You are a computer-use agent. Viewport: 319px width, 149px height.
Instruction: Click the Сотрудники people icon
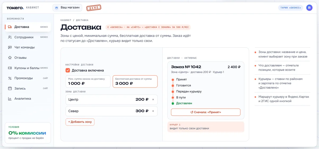click(x=10, y=37)
